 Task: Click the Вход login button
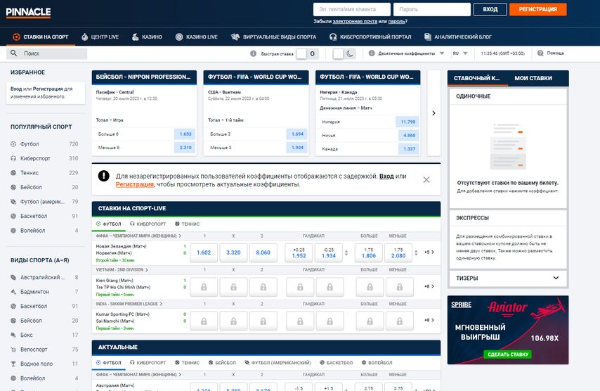pos(490,9)
